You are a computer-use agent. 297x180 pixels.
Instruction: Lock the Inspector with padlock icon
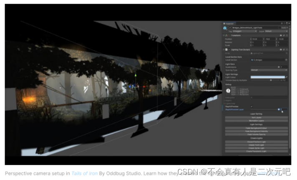(x=282, y=23)
